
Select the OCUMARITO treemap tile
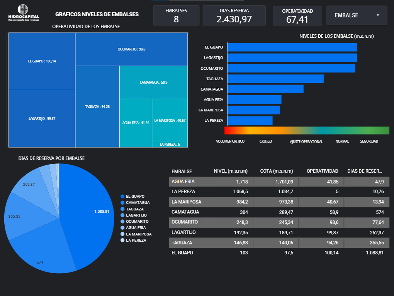click(x=131, y=49)
